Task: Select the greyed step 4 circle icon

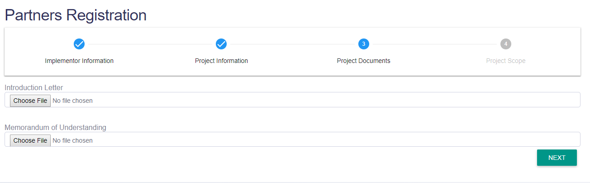Action: click(x=506, y=44)
